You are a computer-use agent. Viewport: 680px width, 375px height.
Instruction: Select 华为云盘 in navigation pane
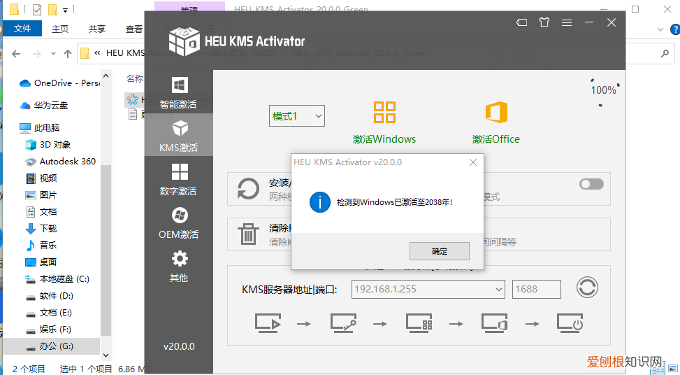(x=44, y=106)
